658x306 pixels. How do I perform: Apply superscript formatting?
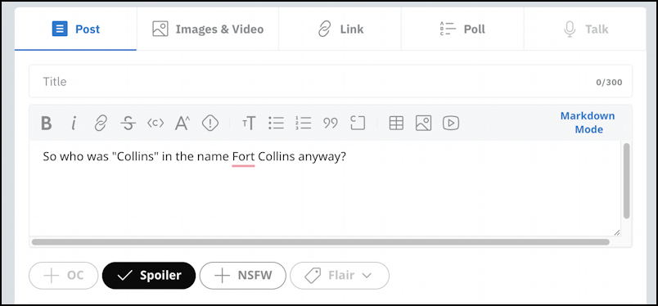tap(183, 123)
